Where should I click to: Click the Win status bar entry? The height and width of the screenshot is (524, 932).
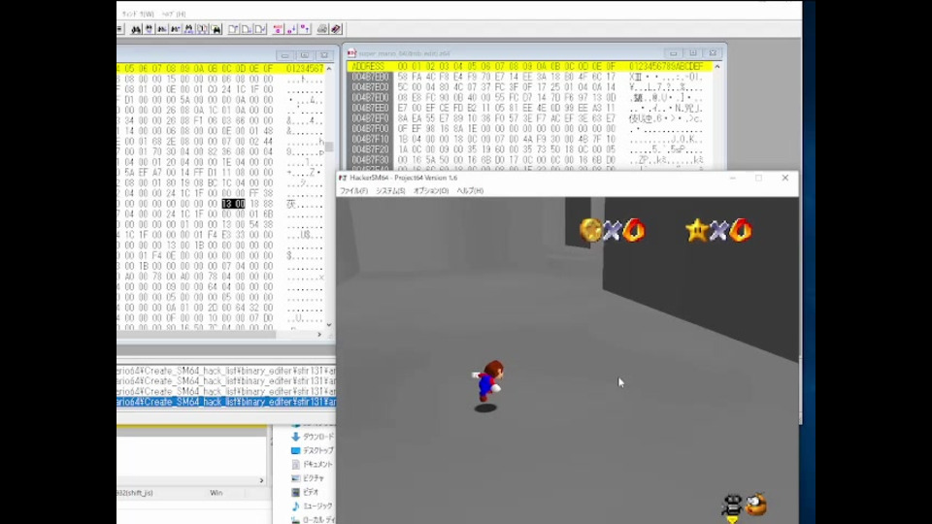click(x=216, y=493)
